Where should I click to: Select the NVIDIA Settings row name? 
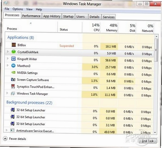pos(27,73)
